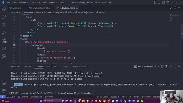Screen dimensions: 183x103
Task: Click Connect in the status bar
Action: click(x=23, y=97)
